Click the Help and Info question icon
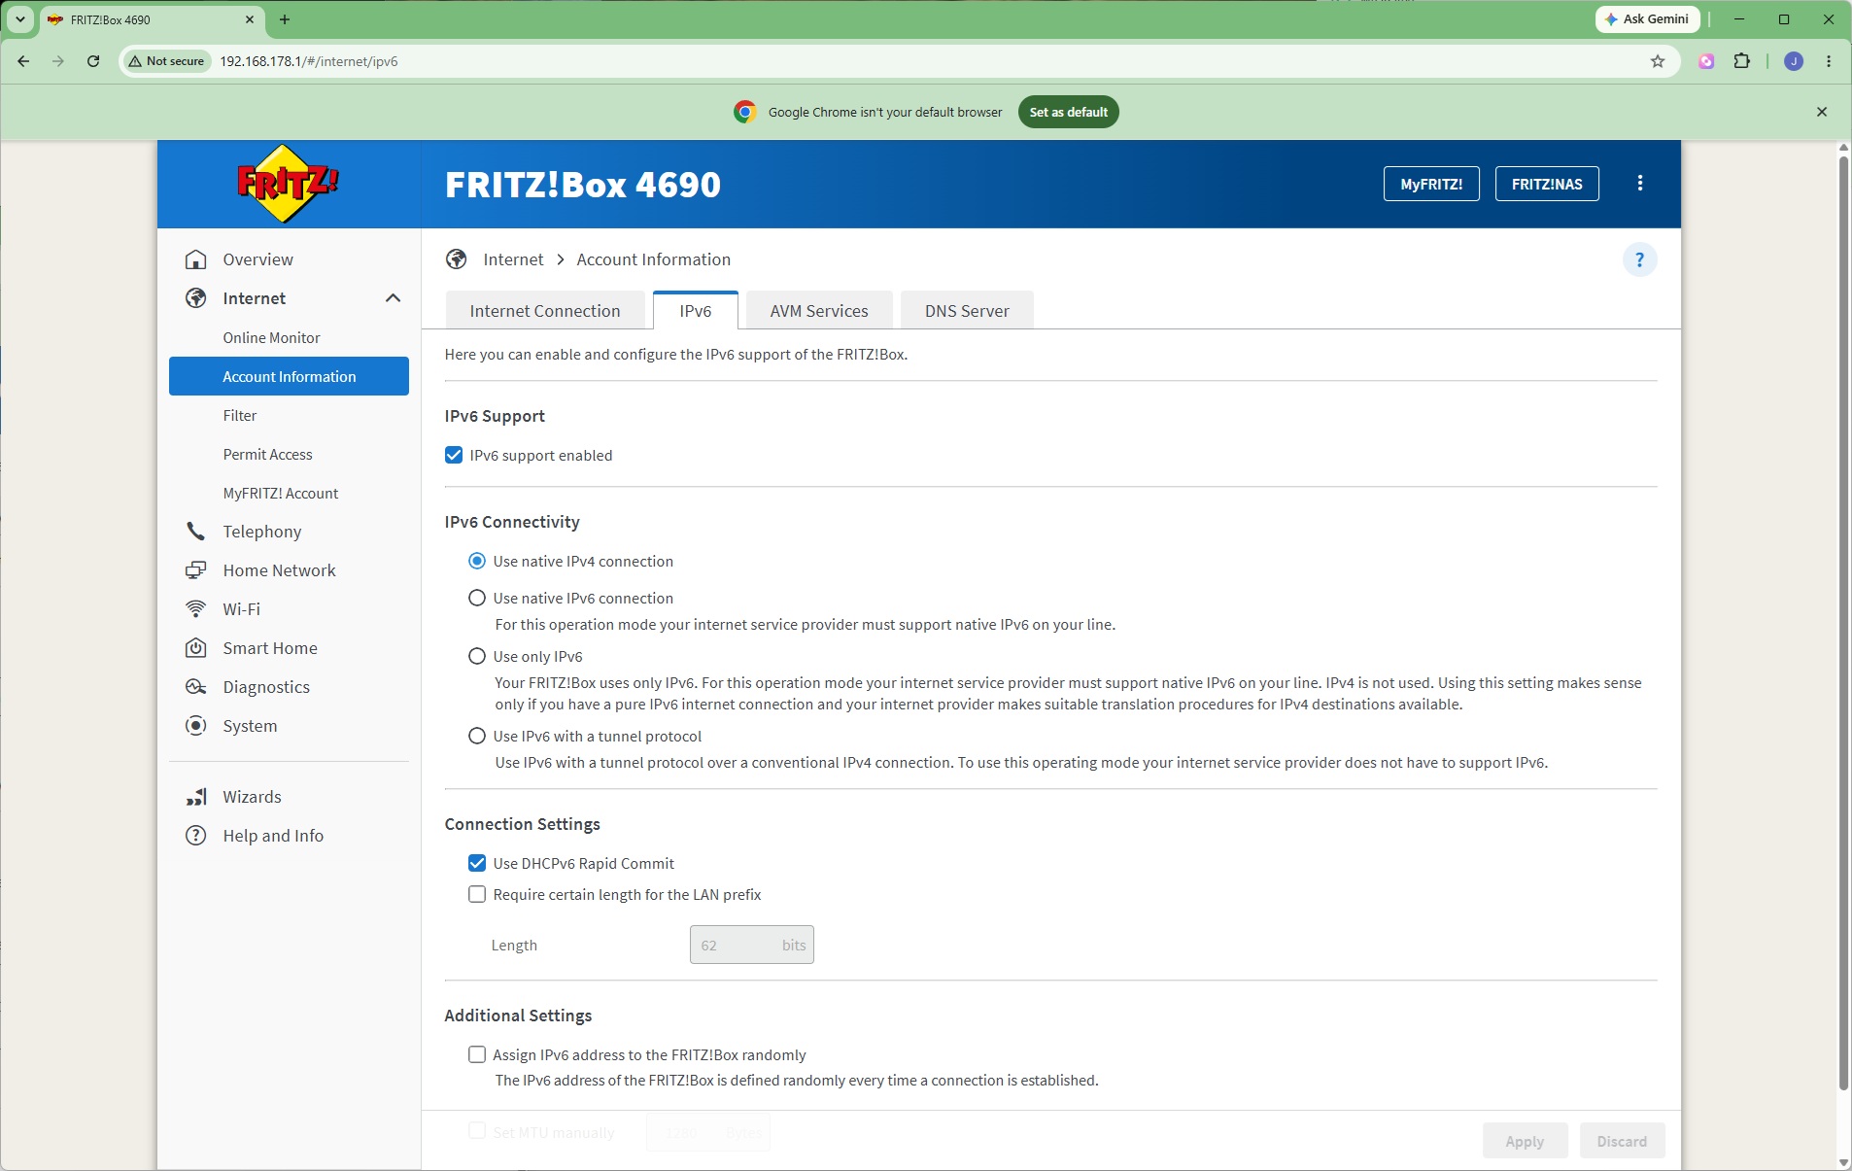 coord(196,836)
